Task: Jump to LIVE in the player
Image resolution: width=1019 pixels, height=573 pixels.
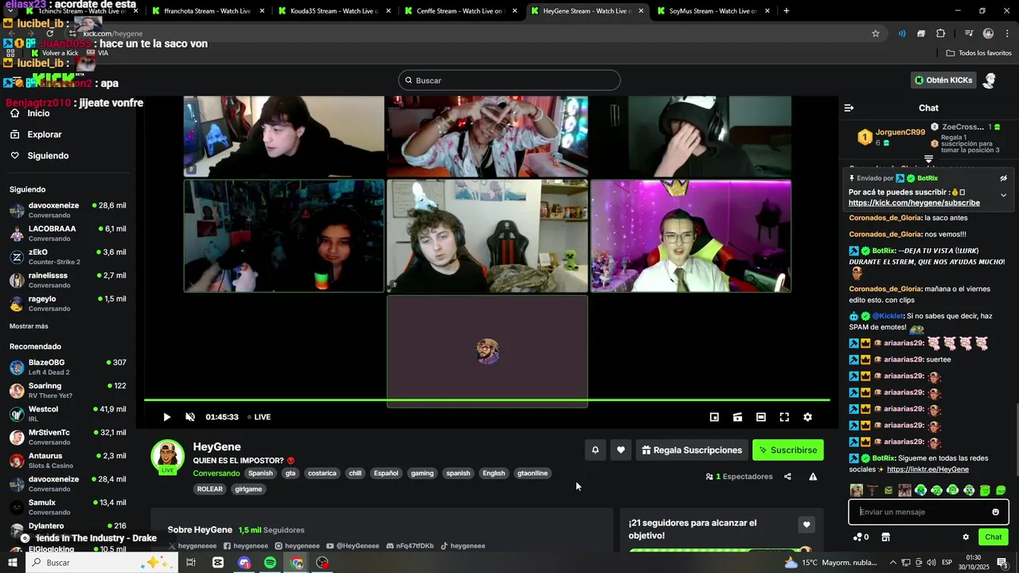Action: pyautogui.click(x=259, y=417)
